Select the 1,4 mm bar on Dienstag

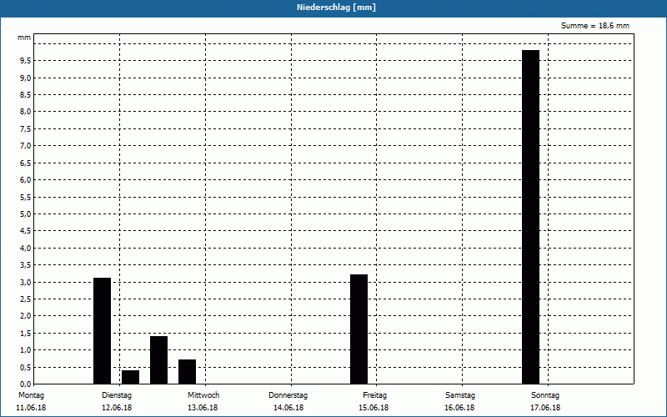(x=158, y=360)
